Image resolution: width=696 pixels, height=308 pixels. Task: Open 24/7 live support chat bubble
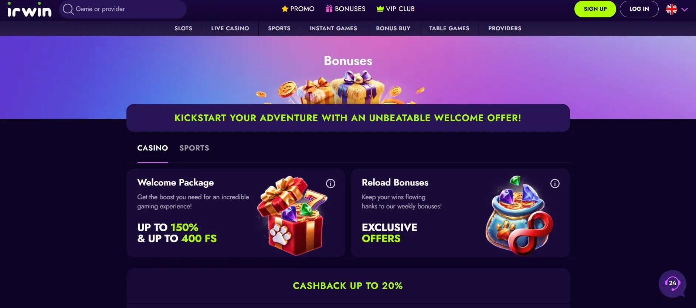(672, 284)
